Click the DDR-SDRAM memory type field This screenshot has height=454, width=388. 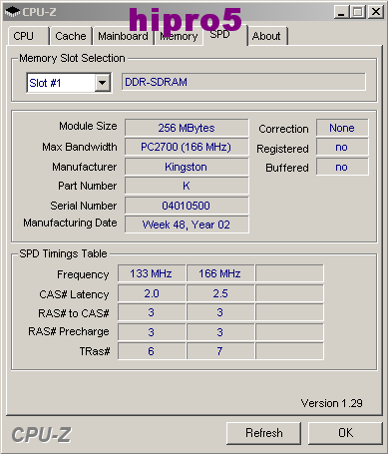pyautogui.click(x=243, y=82)
